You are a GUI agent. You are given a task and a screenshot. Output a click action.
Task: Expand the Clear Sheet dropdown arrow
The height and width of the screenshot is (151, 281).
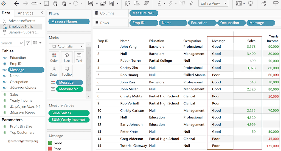(x=117, y=3)
